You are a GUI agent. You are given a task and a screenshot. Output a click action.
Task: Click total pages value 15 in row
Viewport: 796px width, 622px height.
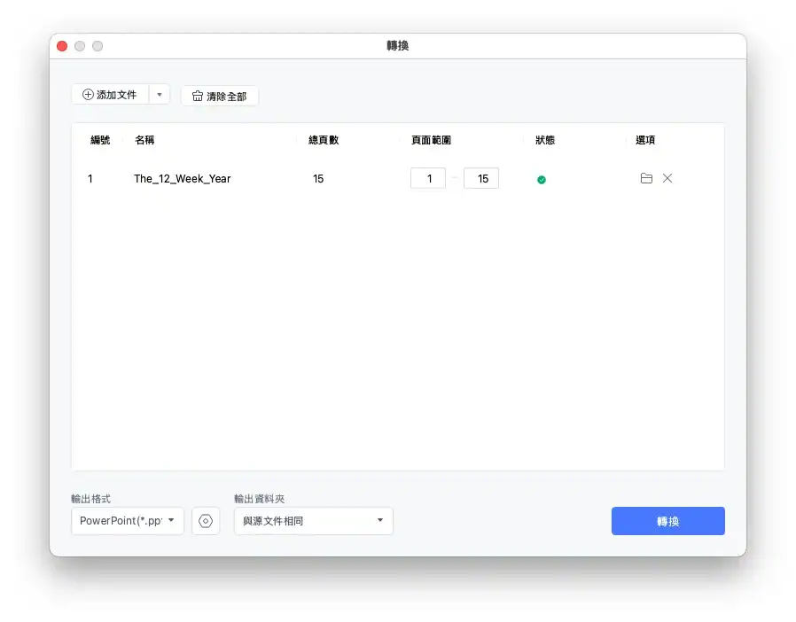(x=318, y=179)
